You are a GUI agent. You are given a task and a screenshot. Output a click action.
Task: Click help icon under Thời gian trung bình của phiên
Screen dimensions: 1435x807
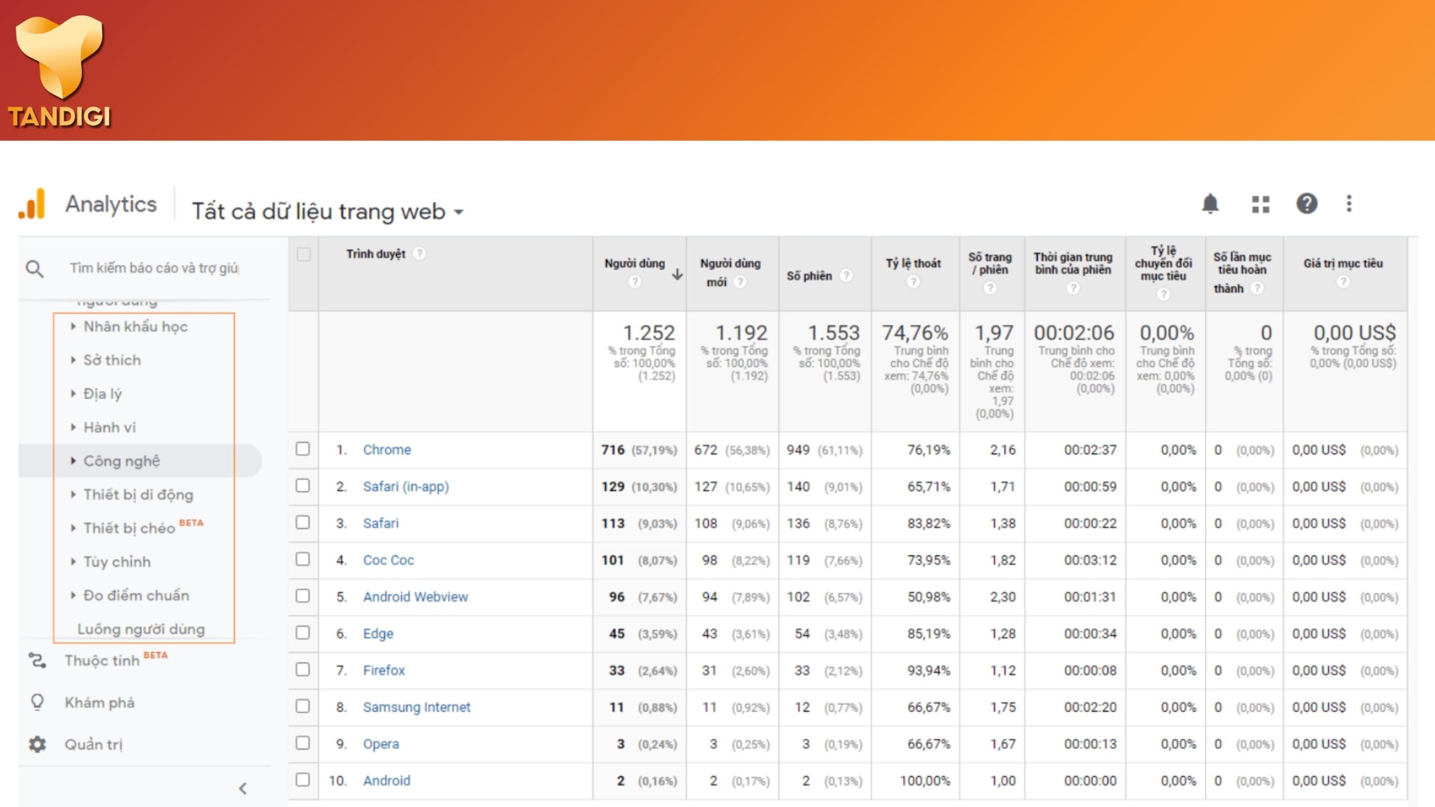pos(1072,288)
